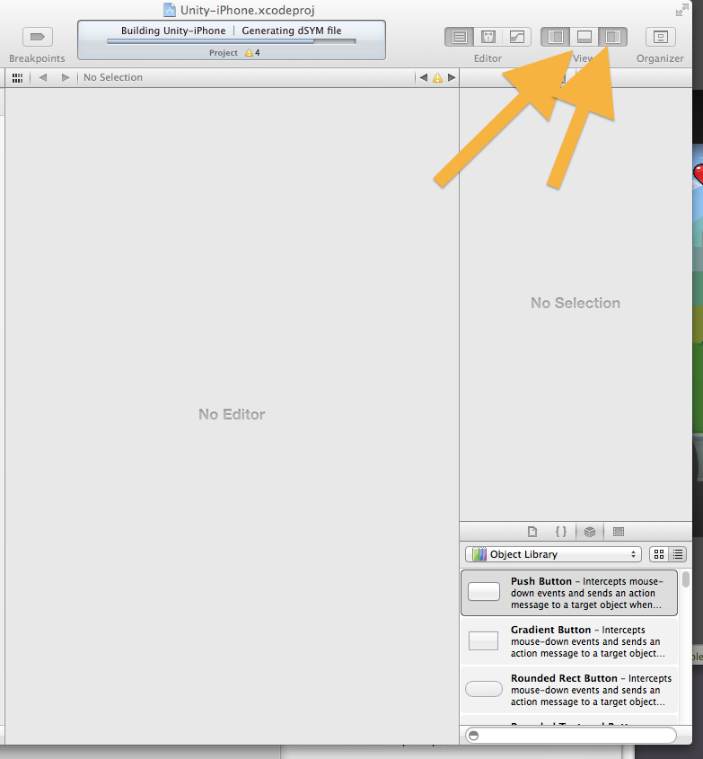Viewport: 703px width, 759px height.
Task: Toggle the Debug area view button
Action: point(584,37)
